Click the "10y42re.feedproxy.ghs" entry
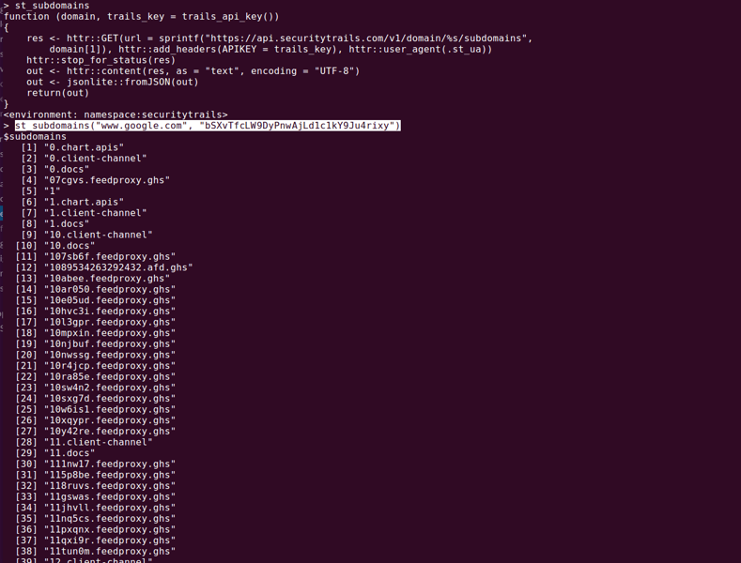The width and height of the screenshot is (741, 563). 110,432
